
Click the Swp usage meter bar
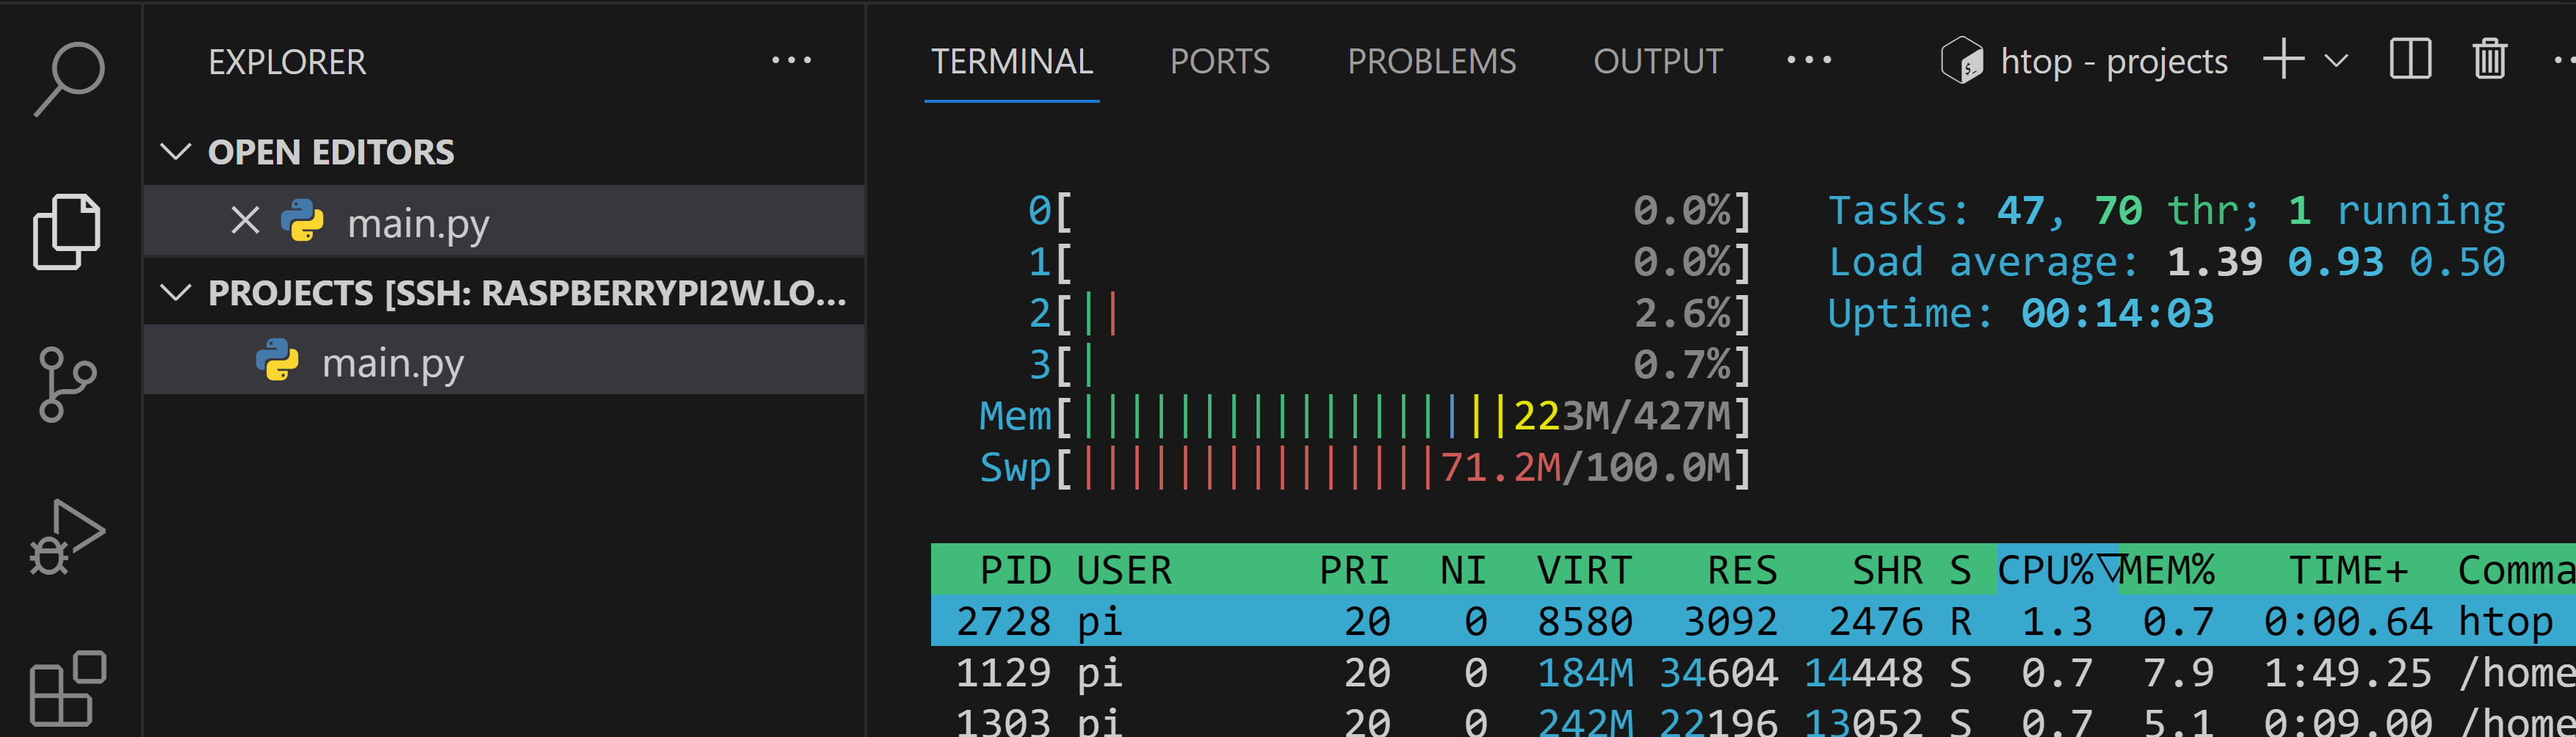point(1365,467)
